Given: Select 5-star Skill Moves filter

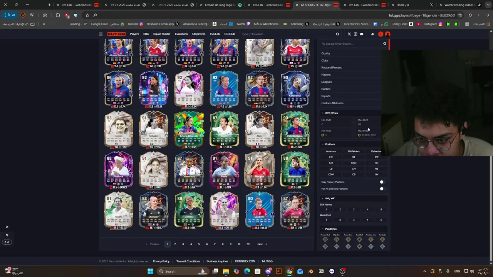Looking at the screenshot, I should pos(381,209).
